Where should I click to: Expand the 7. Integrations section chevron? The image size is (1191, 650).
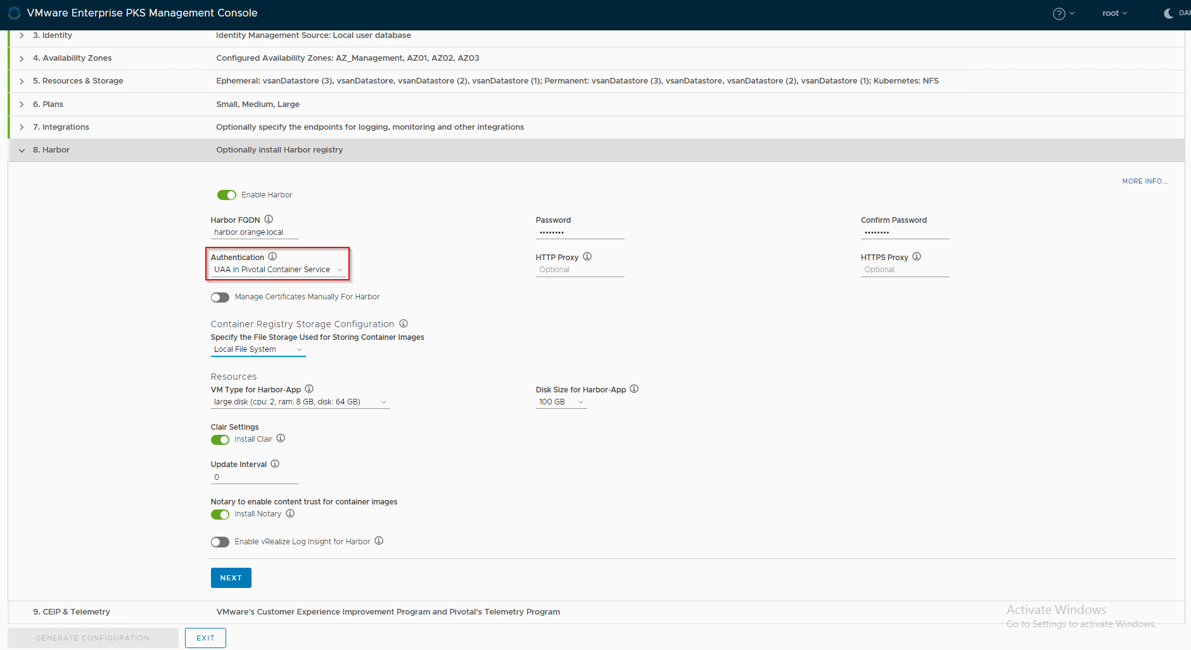tap(22, 127)
